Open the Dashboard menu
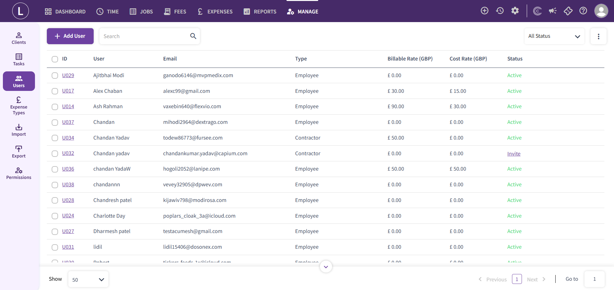The width and height of the screenshot is (614, 290). (x=65, y=12)
